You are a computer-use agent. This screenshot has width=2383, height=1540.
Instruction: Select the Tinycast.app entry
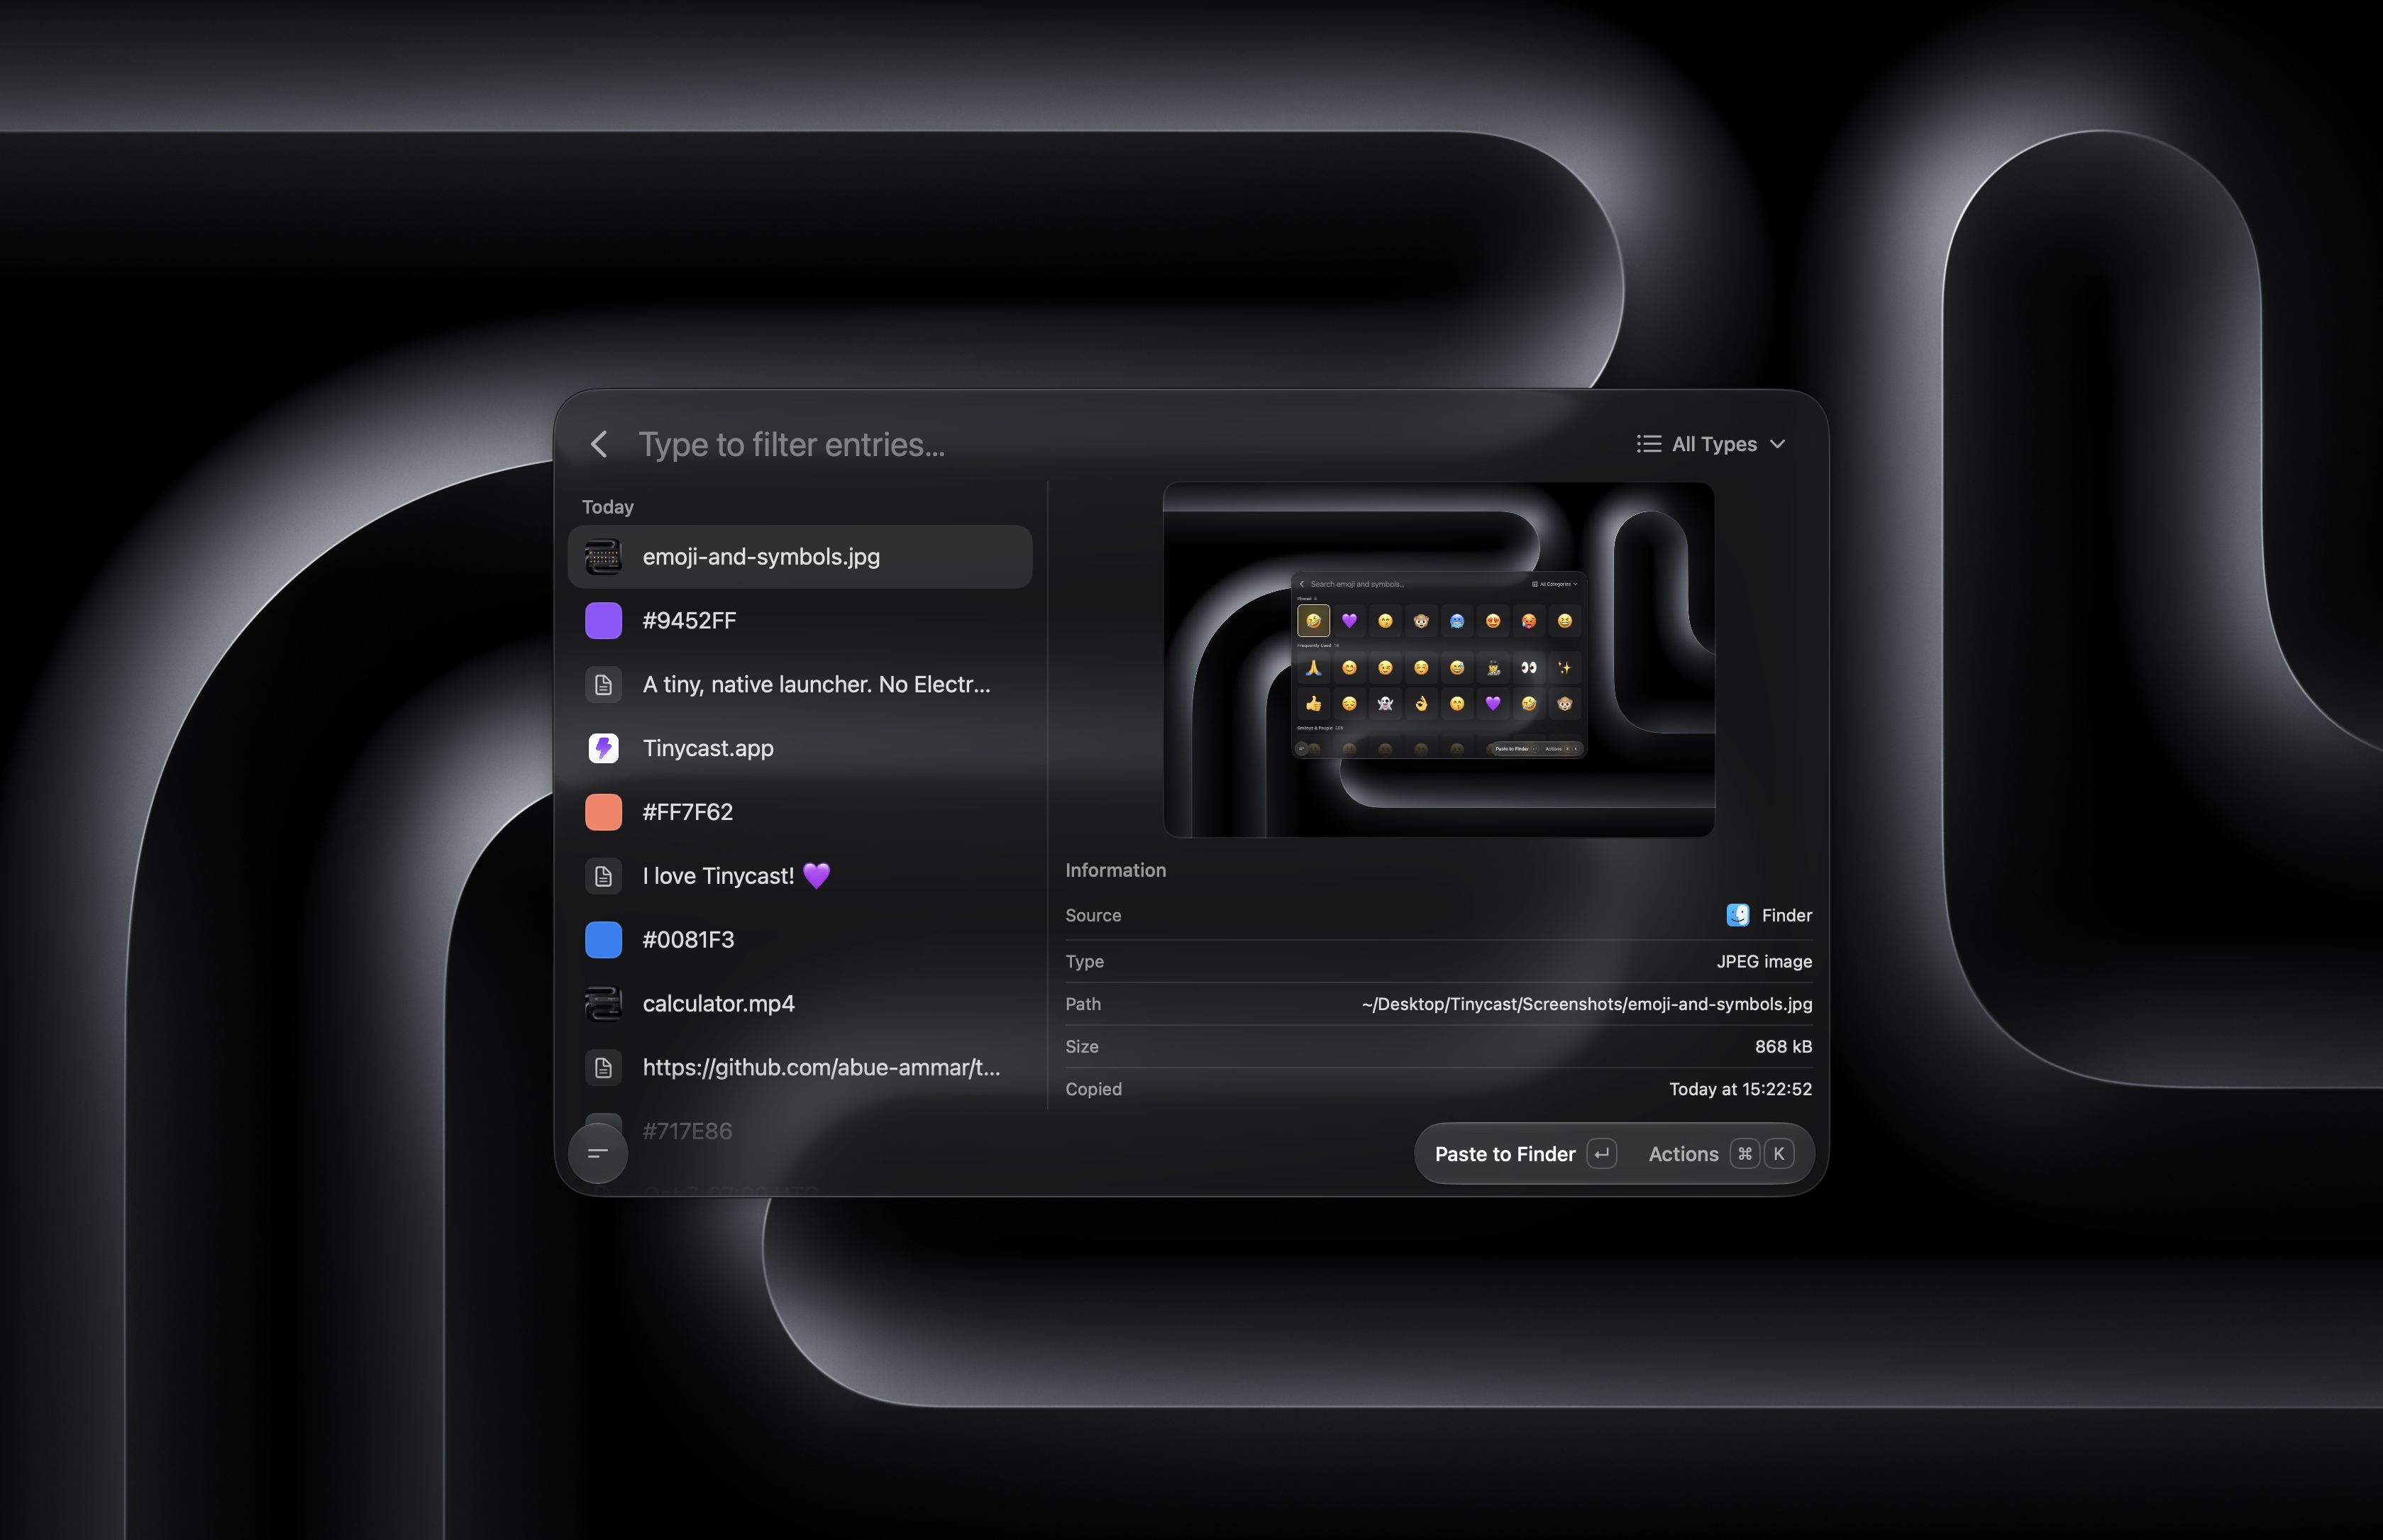click(x=799, y=749)
